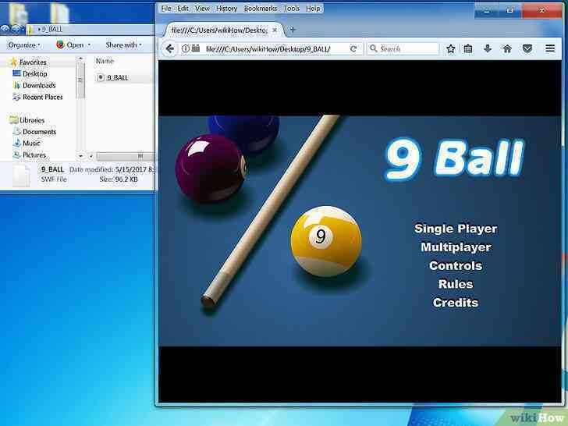
Task: Open the Tools menu in Firefox
Action: 292,9
